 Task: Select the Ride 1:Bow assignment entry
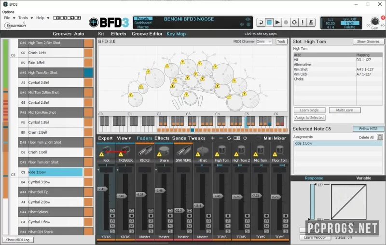click(338, 143)
